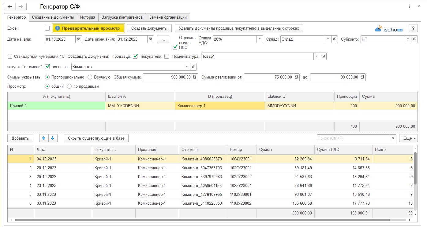Click НДС cell 15 264,61
The image size is (427, 227).
click(x=343, y=177)
